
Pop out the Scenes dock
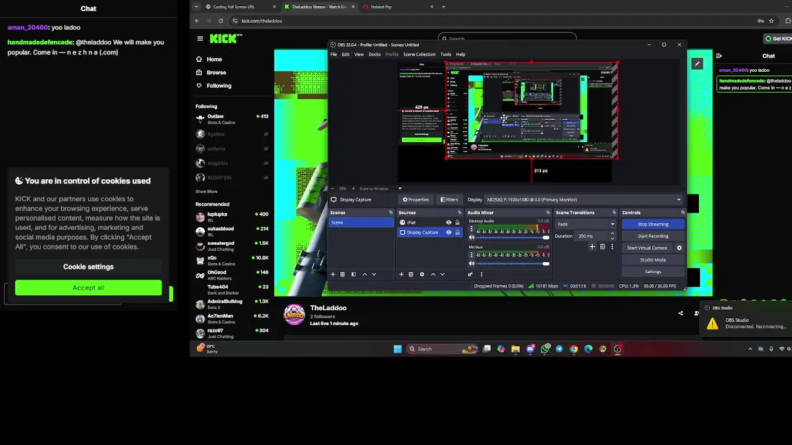(x=390, y=213)
